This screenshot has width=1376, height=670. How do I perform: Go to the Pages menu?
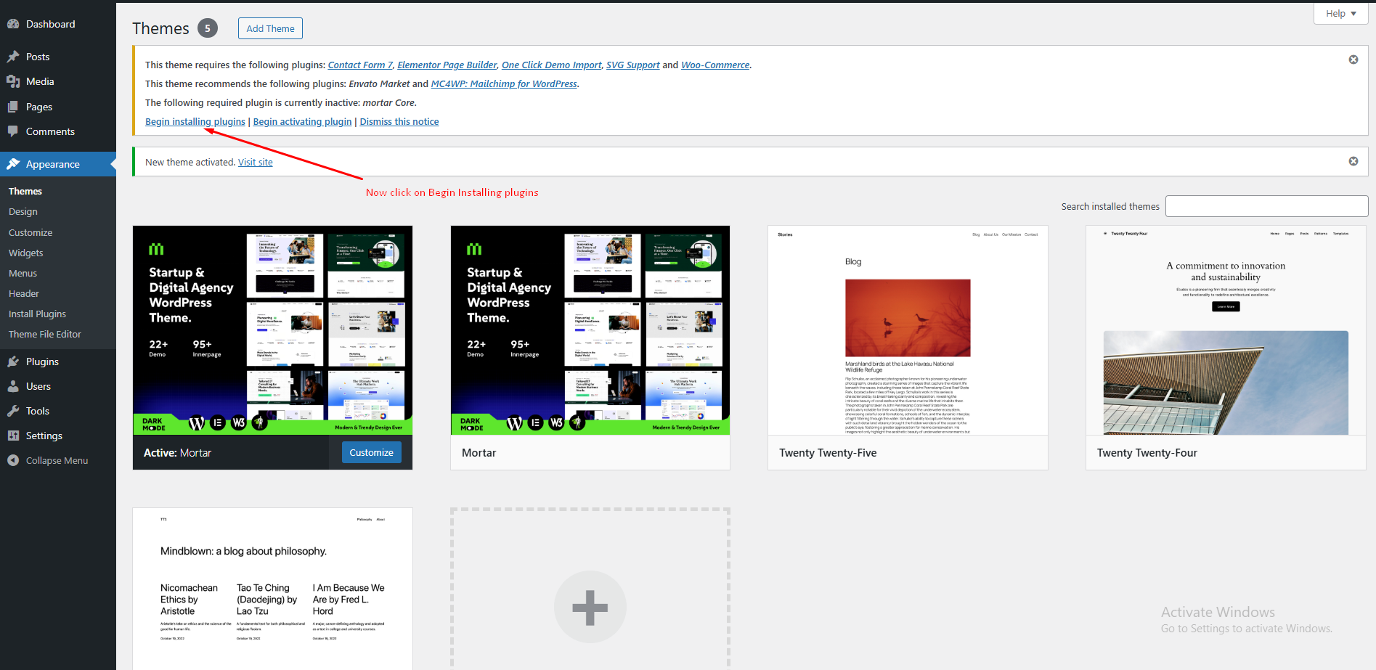tap(39, 107)
